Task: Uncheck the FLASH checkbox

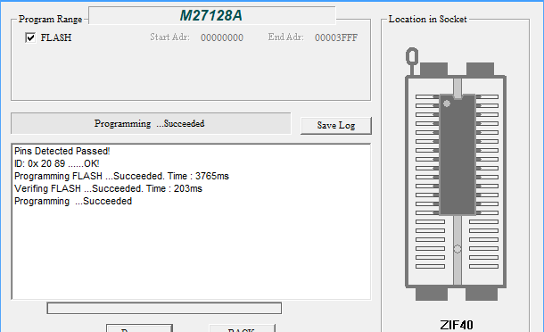Action: tap(30, 37)
